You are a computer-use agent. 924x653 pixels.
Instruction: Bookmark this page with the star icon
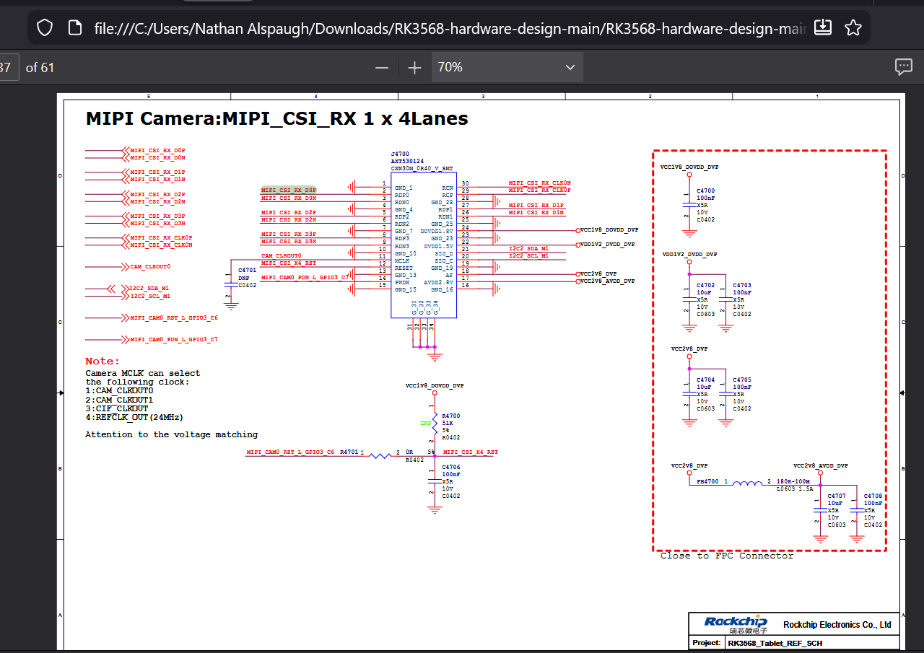point(853,28)
